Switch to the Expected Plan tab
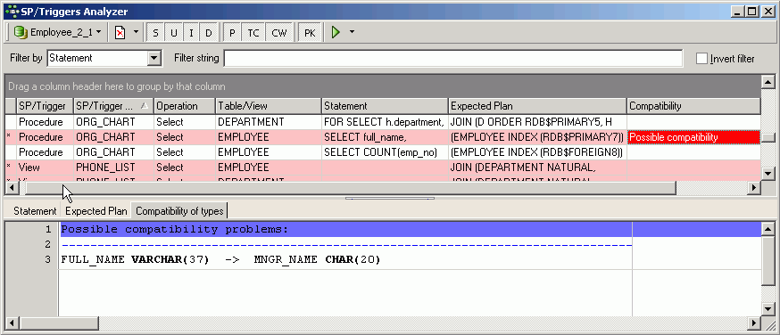780x335 pixels. click(x=96, y=211)
